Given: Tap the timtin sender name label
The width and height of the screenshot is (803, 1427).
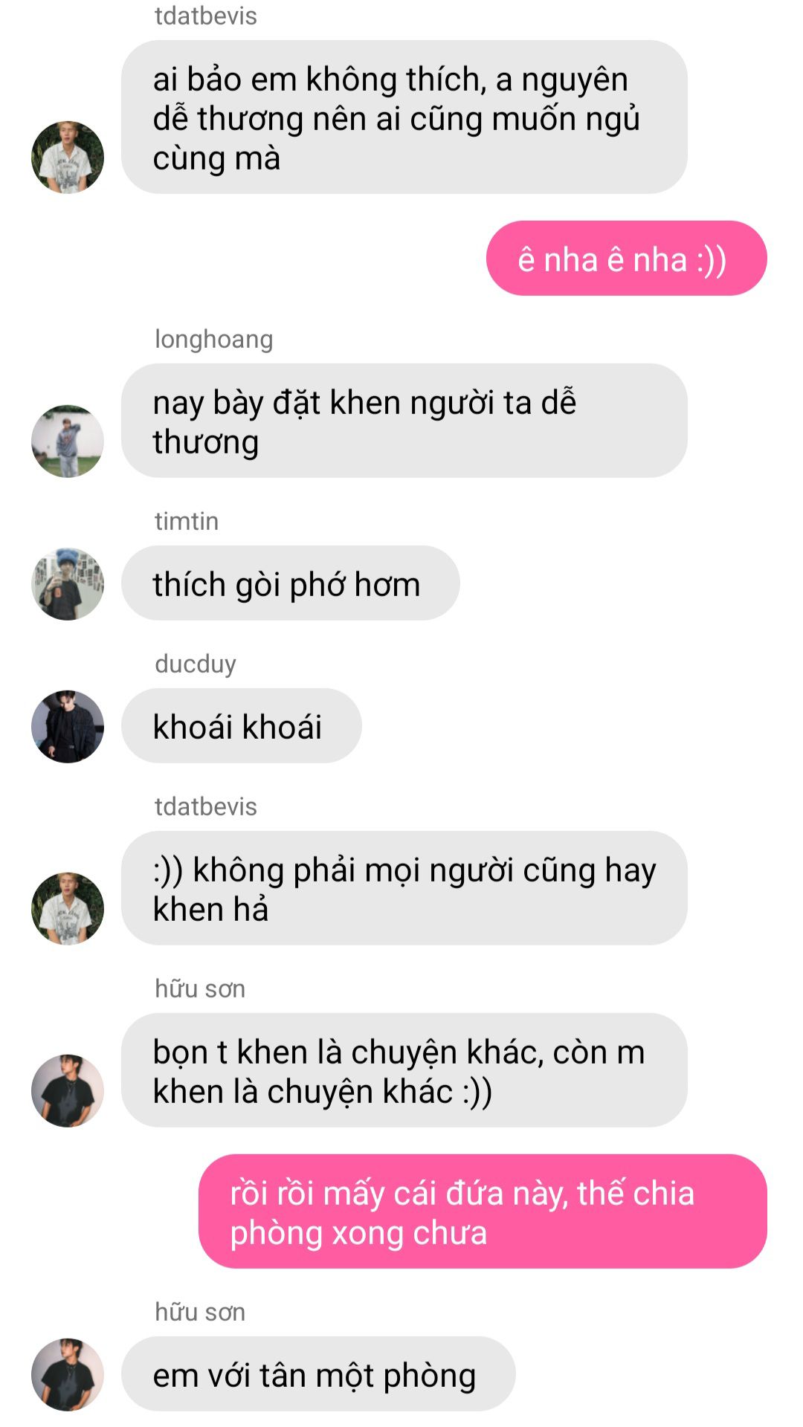Looking at the screenshot, I should pyautogui.click(x=187, y=521).
